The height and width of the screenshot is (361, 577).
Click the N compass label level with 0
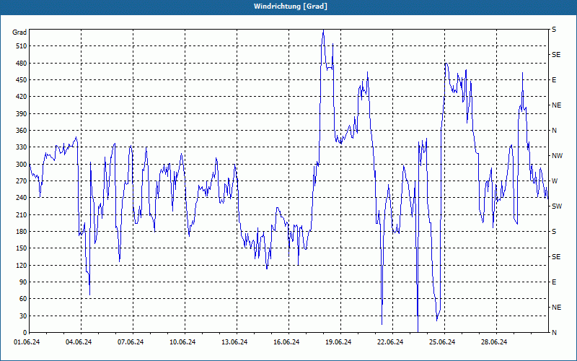coord(554,333)
